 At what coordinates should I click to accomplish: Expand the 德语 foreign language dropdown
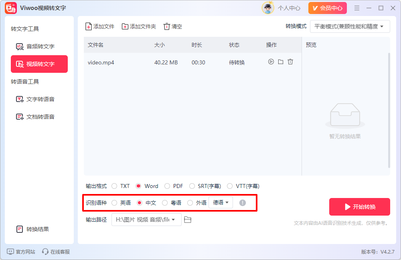pyautogui.click(x=221, y=202)
